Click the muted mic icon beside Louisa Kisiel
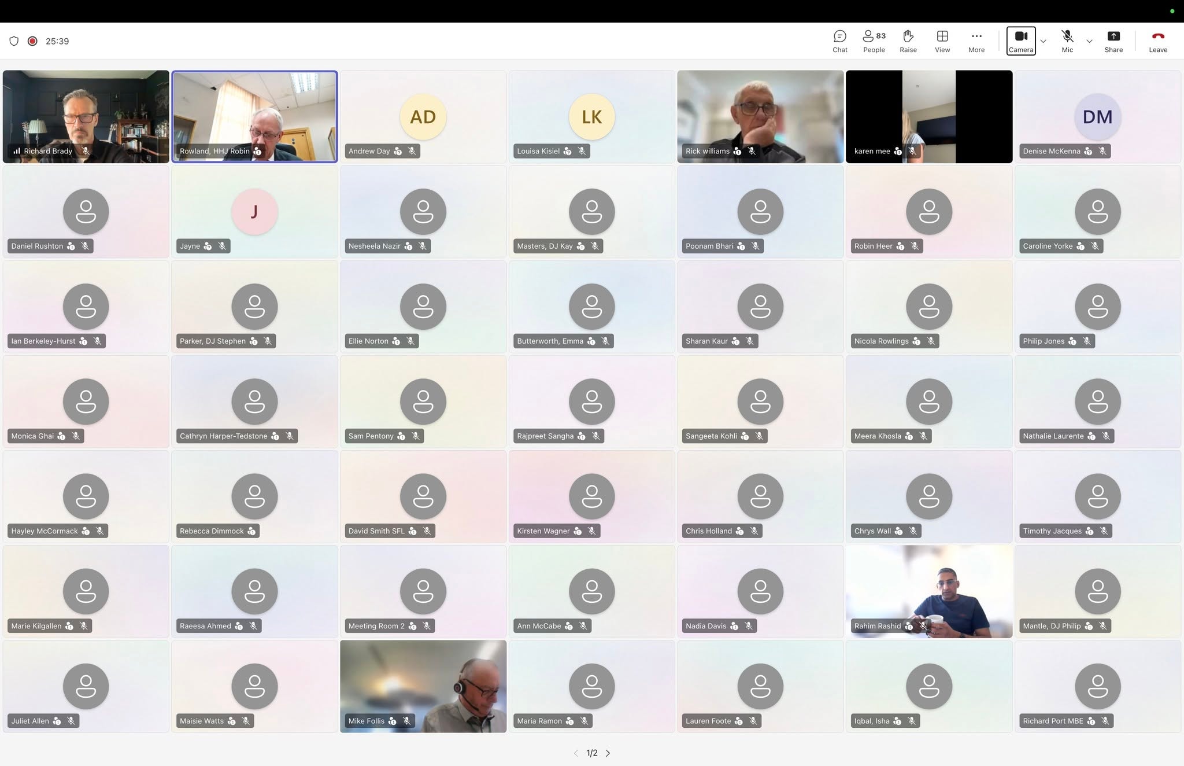 [x=582, y=151]
